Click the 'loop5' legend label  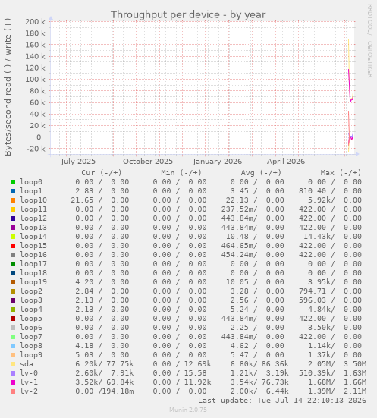tap(31, 319)
